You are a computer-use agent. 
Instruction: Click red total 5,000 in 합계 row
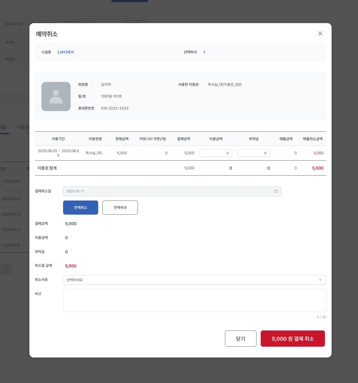(318, 168)
